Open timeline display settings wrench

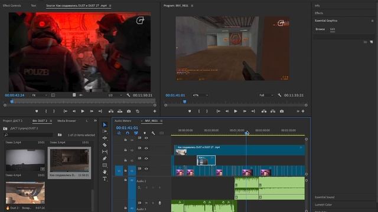[153, 133]
